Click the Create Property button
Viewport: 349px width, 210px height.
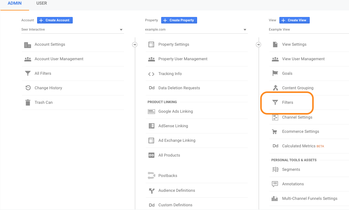click(x=179, y=20)
